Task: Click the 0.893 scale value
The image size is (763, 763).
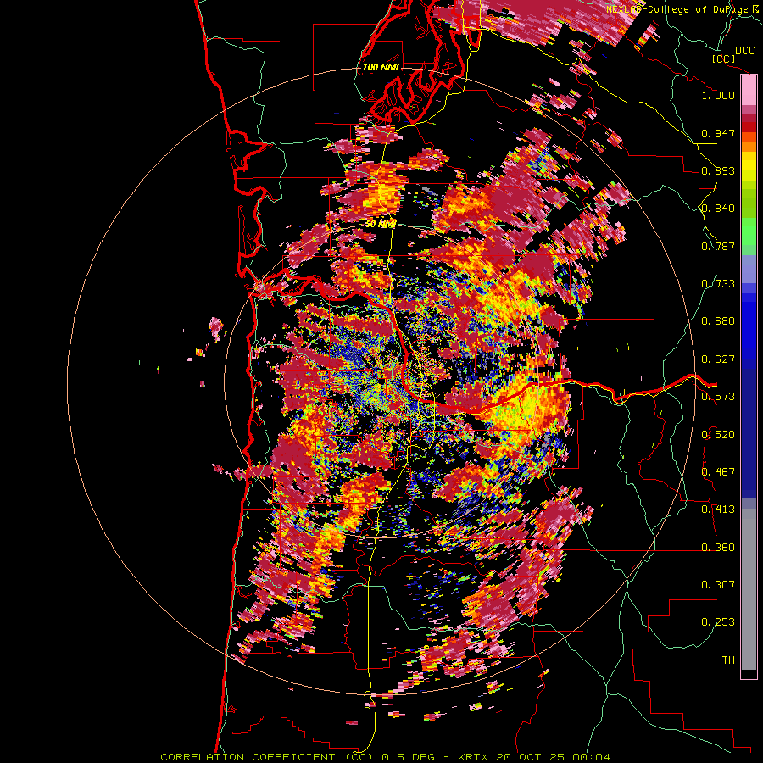Action: coord(718,170)
